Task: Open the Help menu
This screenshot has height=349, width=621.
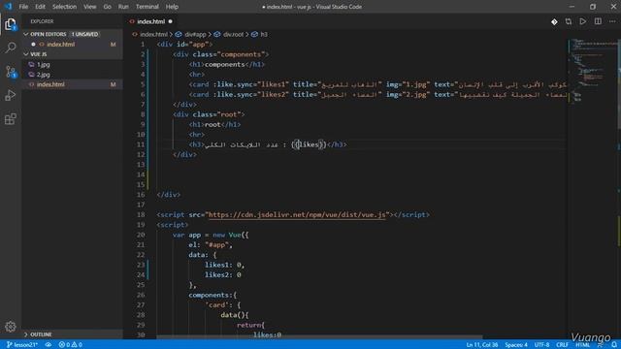Action: coord(172,7)
